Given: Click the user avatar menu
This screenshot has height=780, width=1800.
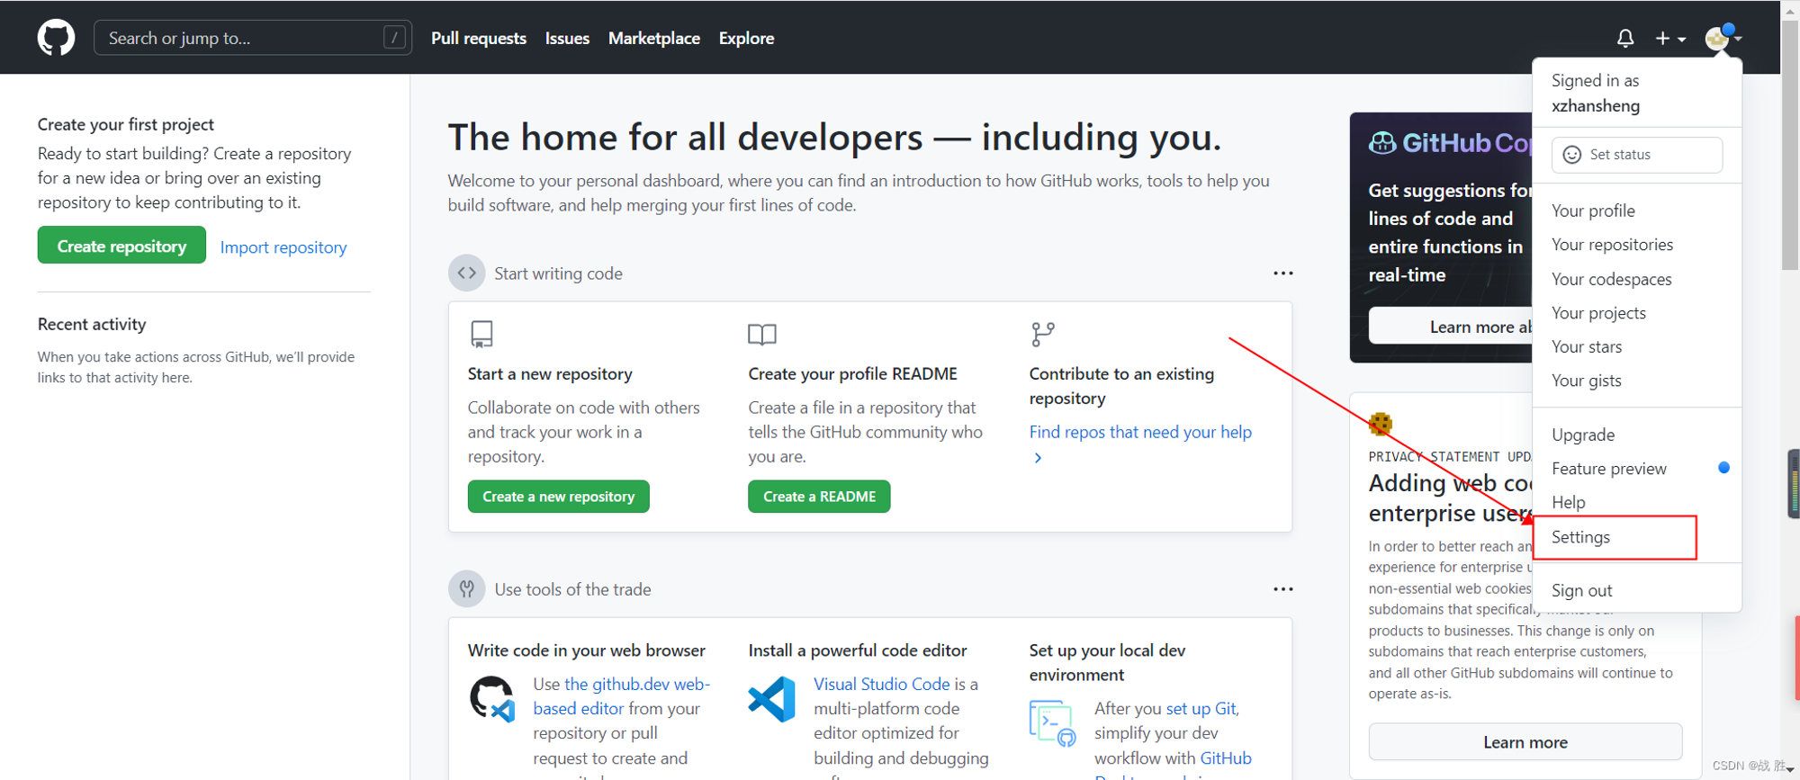Looking at the screenshot, I should 1723,38.
